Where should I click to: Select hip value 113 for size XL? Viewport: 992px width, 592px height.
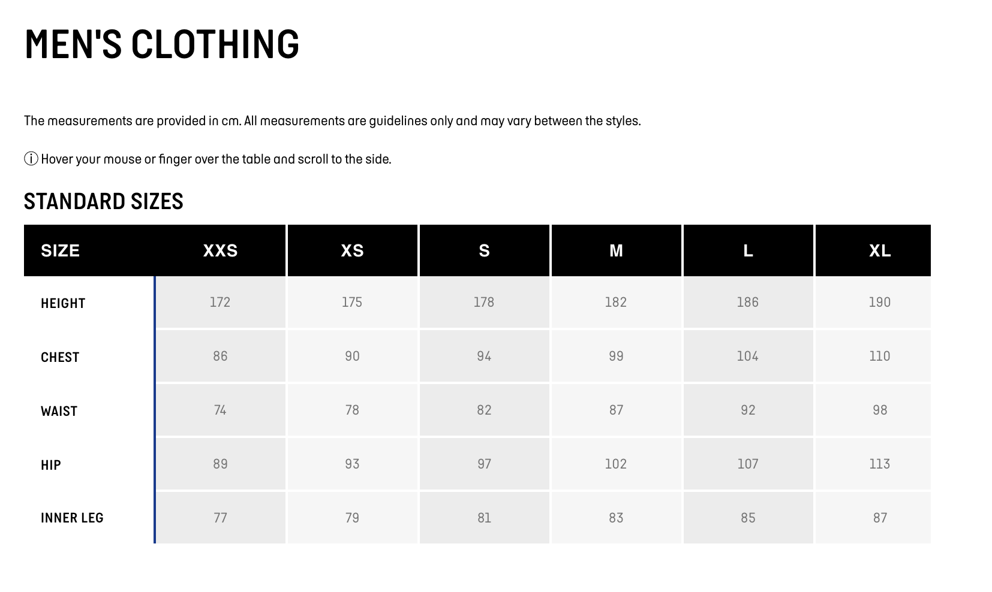[x=879, y=464]
